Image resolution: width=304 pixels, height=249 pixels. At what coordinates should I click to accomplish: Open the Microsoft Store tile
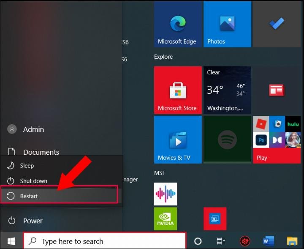[x=177, y=90]
